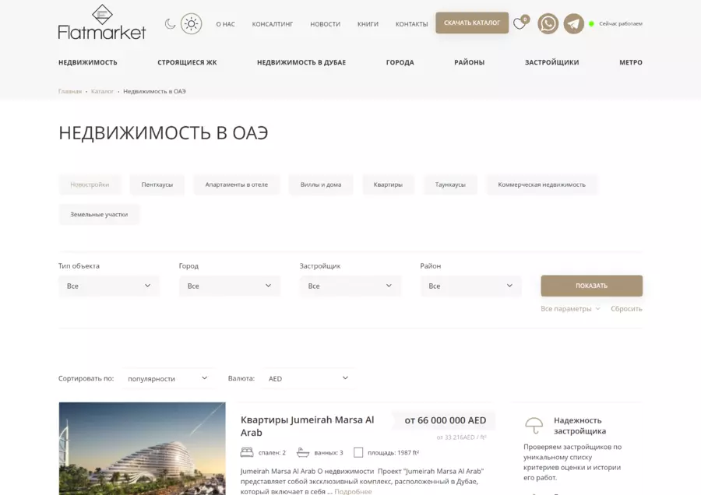The image size is (701, 495).
Task: Open КОНТАКТЫ page
Action: tap(411, 24)
